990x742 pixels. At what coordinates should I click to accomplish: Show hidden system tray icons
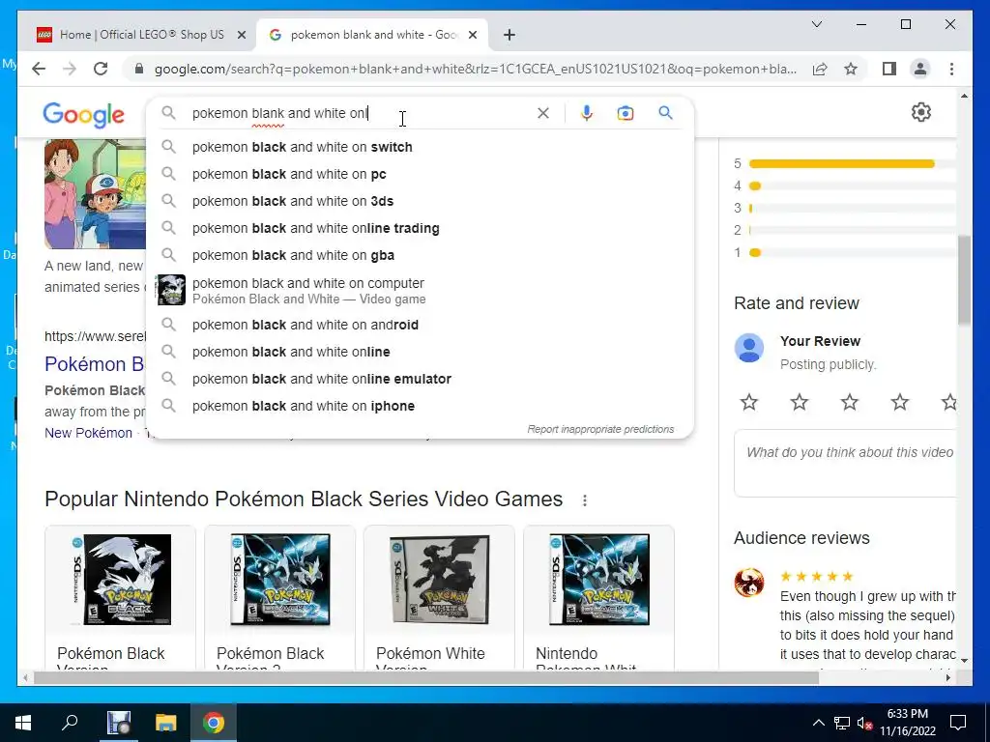(x=818, y=723)
